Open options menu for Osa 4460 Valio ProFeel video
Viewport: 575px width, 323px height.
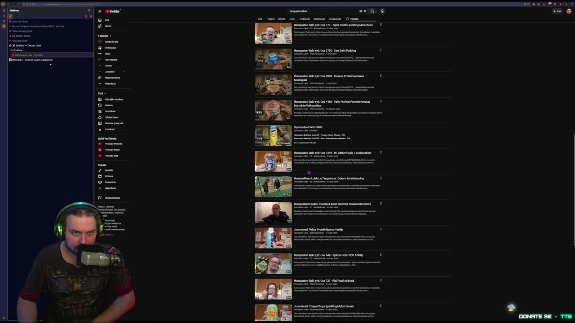[380, 101]
